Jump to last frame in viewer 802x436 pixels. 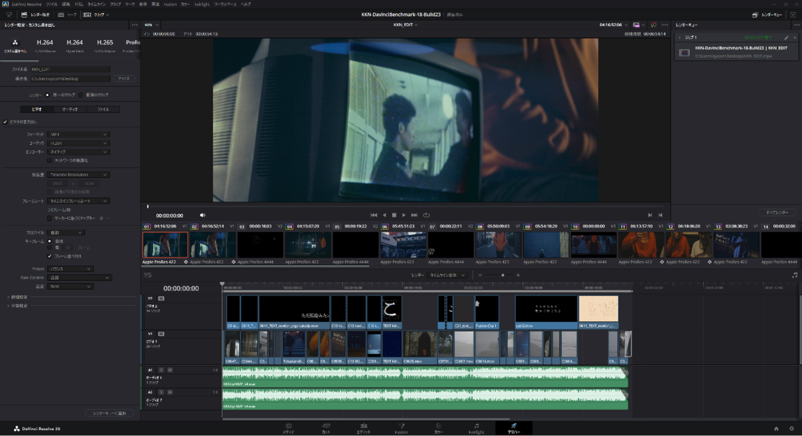click(414, 215)
